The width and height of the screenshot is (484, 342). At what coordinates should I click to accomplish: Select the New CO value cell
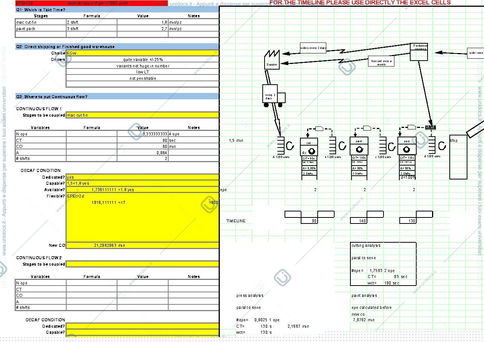click(142, 245)
